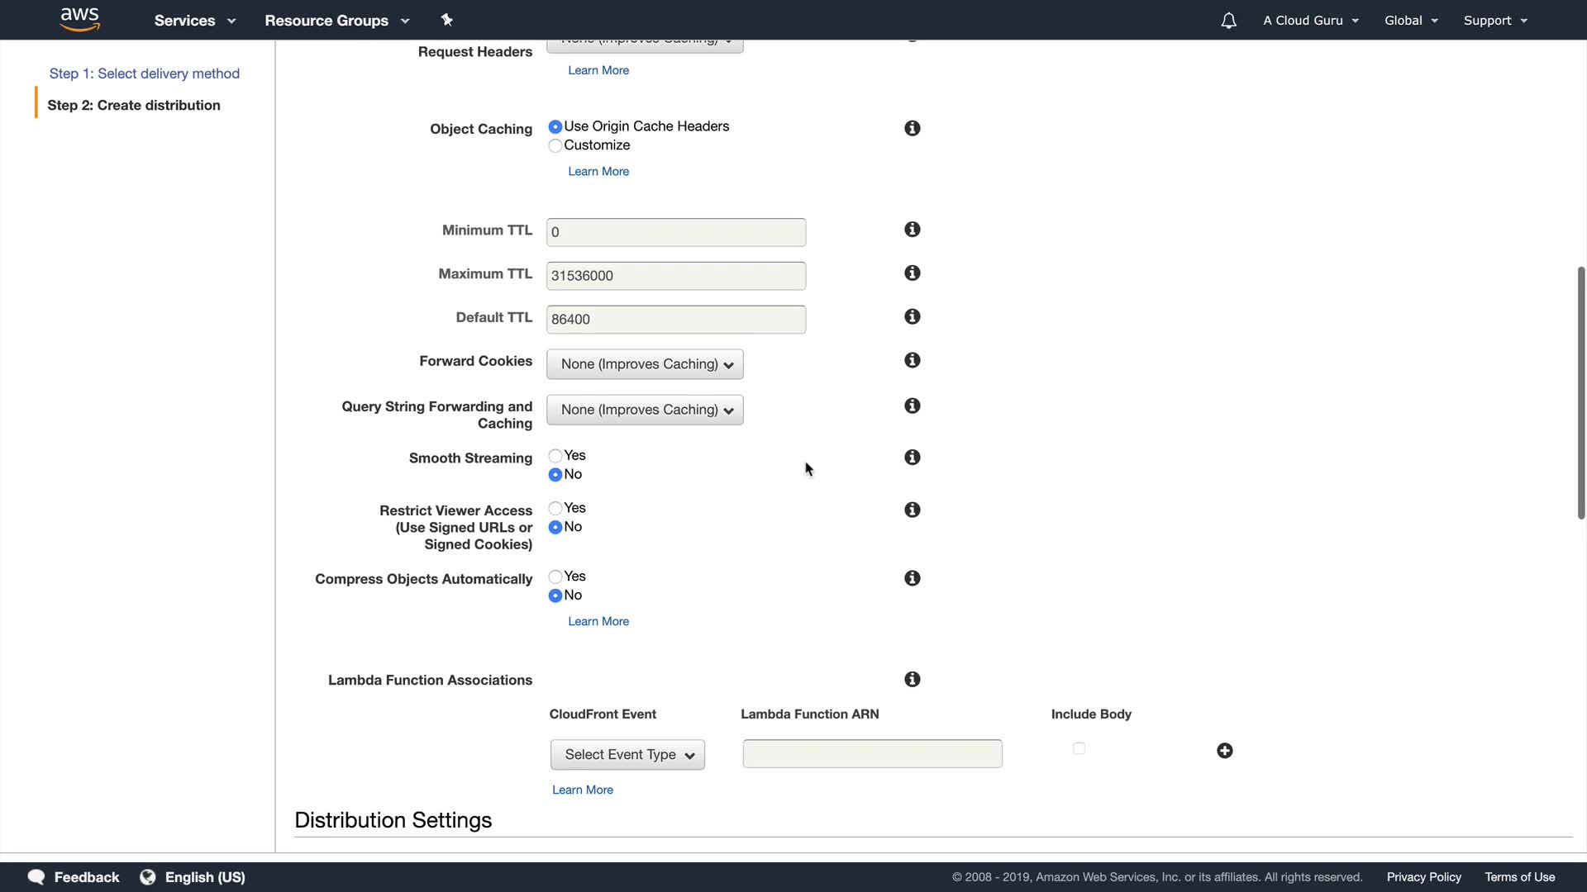The height and width of the screenshot is (892, 1587).
Task: Open the notifications bell icon
Action: point(1228,21)
